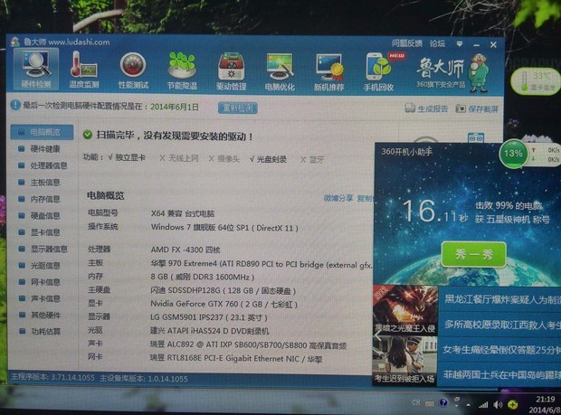
Task: Click 生成报告 to generate report
Action: pos(426,108)
